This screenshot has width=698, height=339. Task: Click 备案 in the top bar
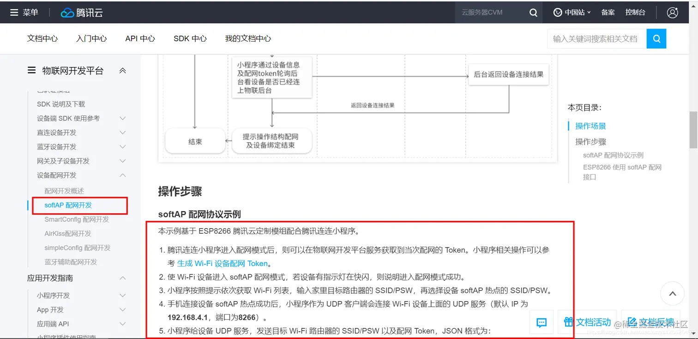pos(608,12)
